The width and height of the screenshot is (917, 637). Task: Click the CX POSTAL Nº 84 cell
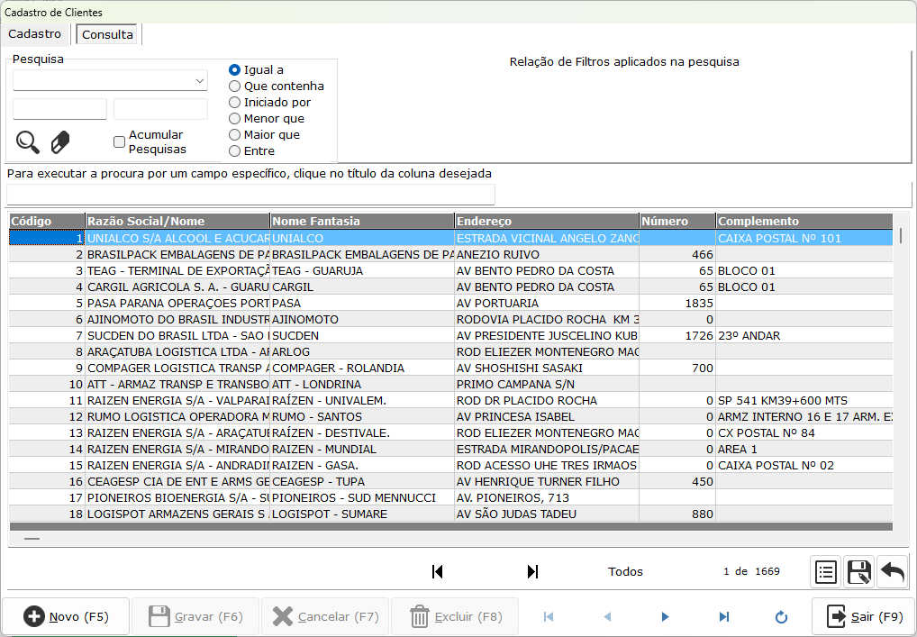804,432
